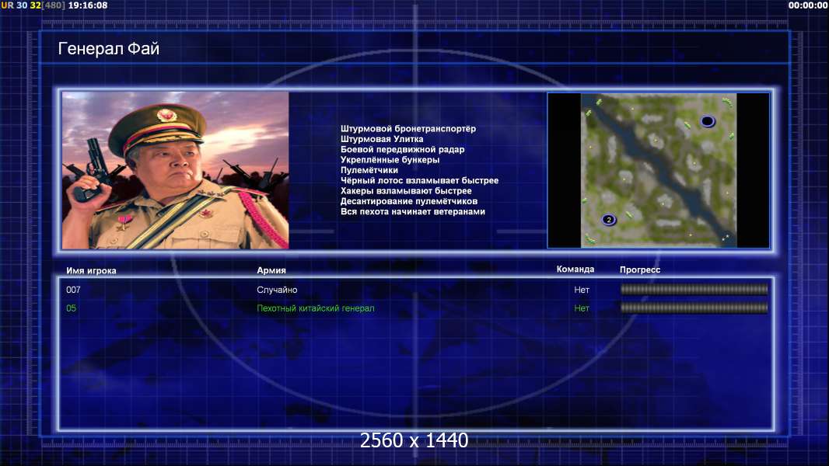
Task: Click the "Случайно" army entry for 007
Action: tap(277, 290)
